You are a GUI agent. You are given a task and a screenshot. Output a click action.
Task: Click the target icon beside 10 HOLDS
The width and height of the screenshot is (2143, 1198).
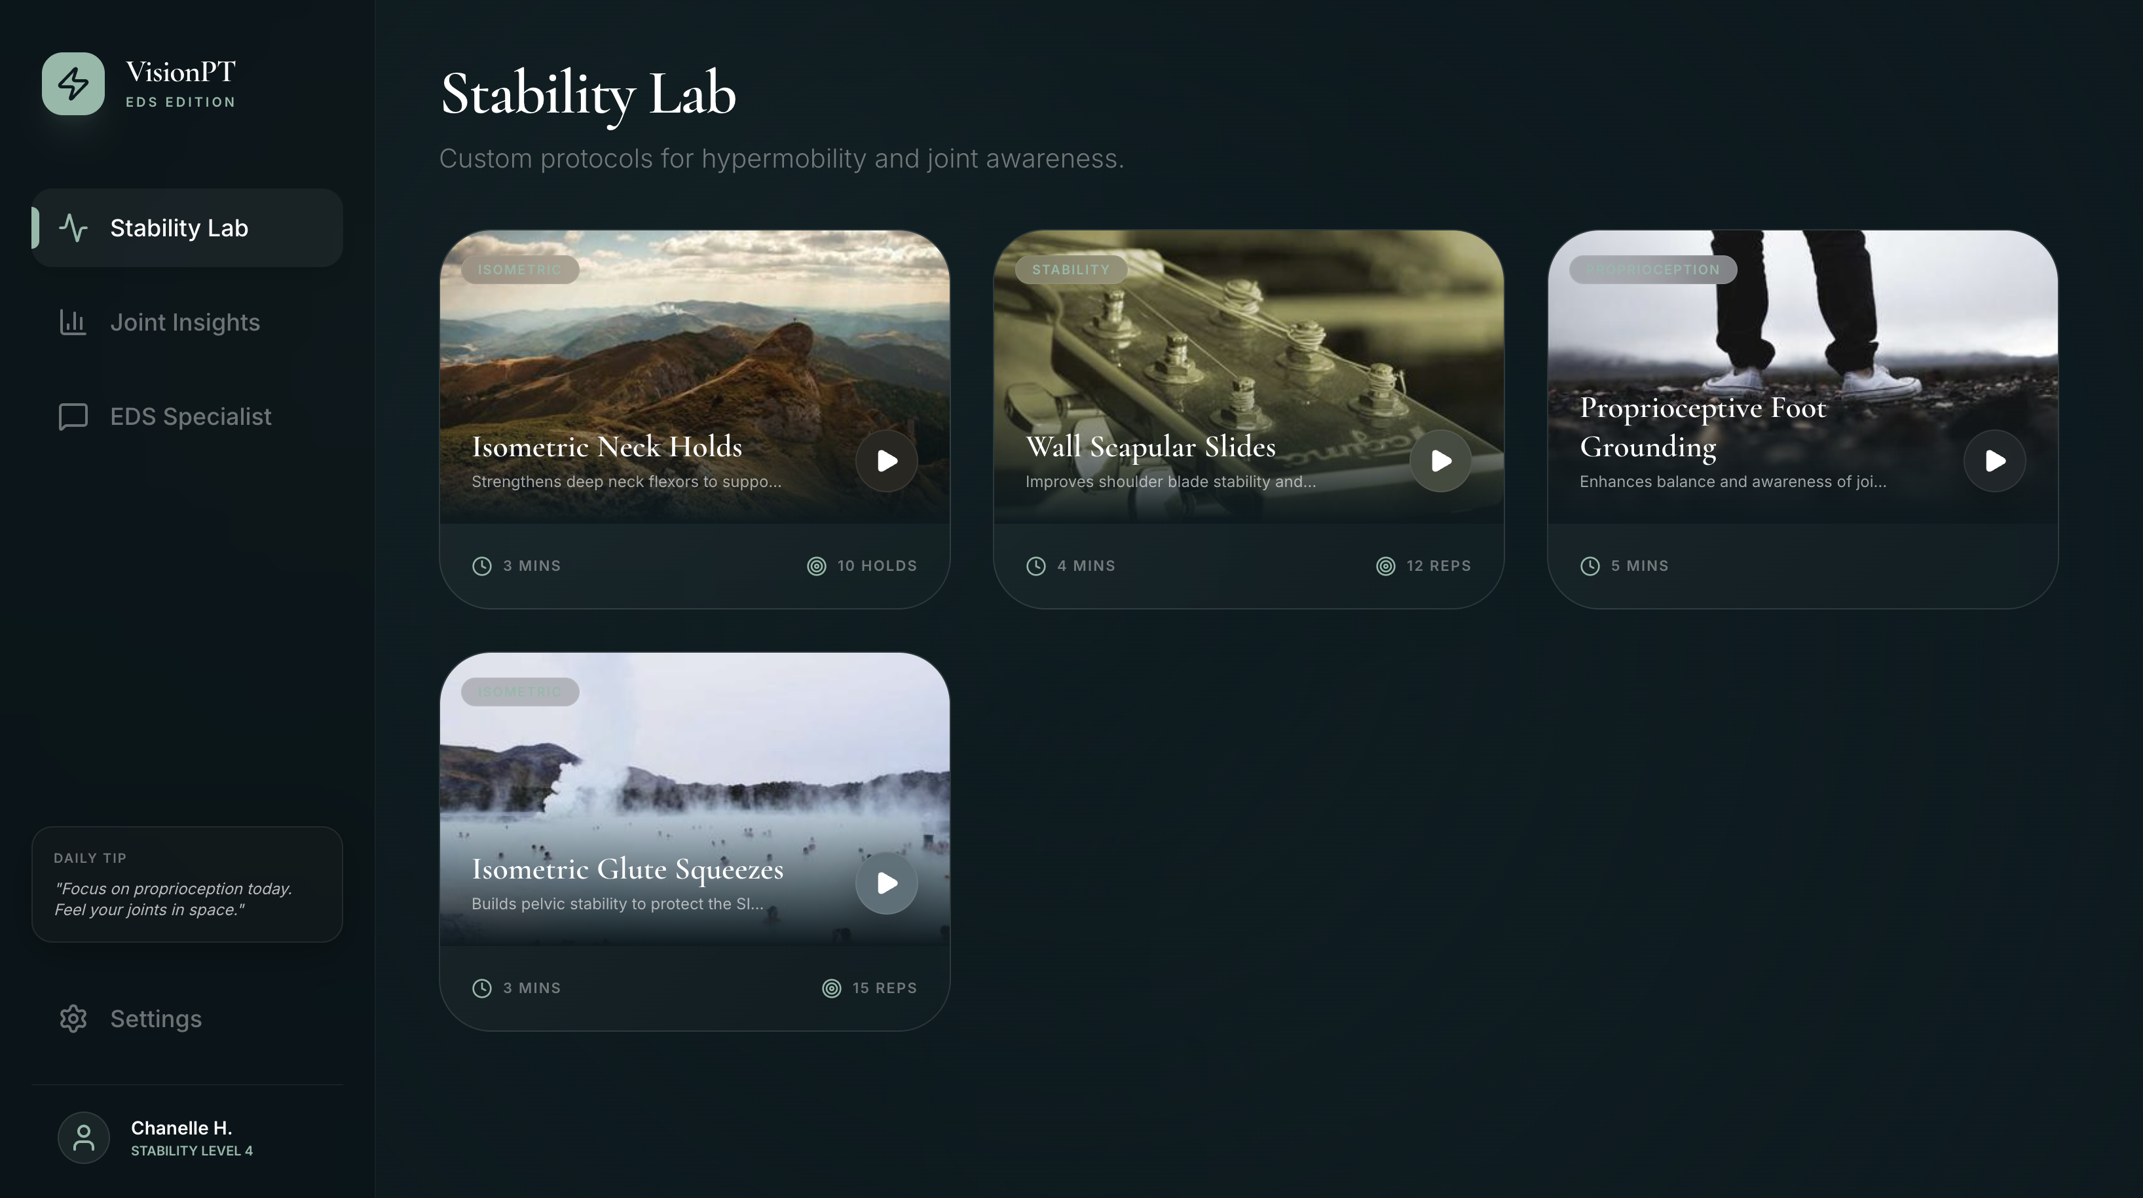[x=817, y=566]
